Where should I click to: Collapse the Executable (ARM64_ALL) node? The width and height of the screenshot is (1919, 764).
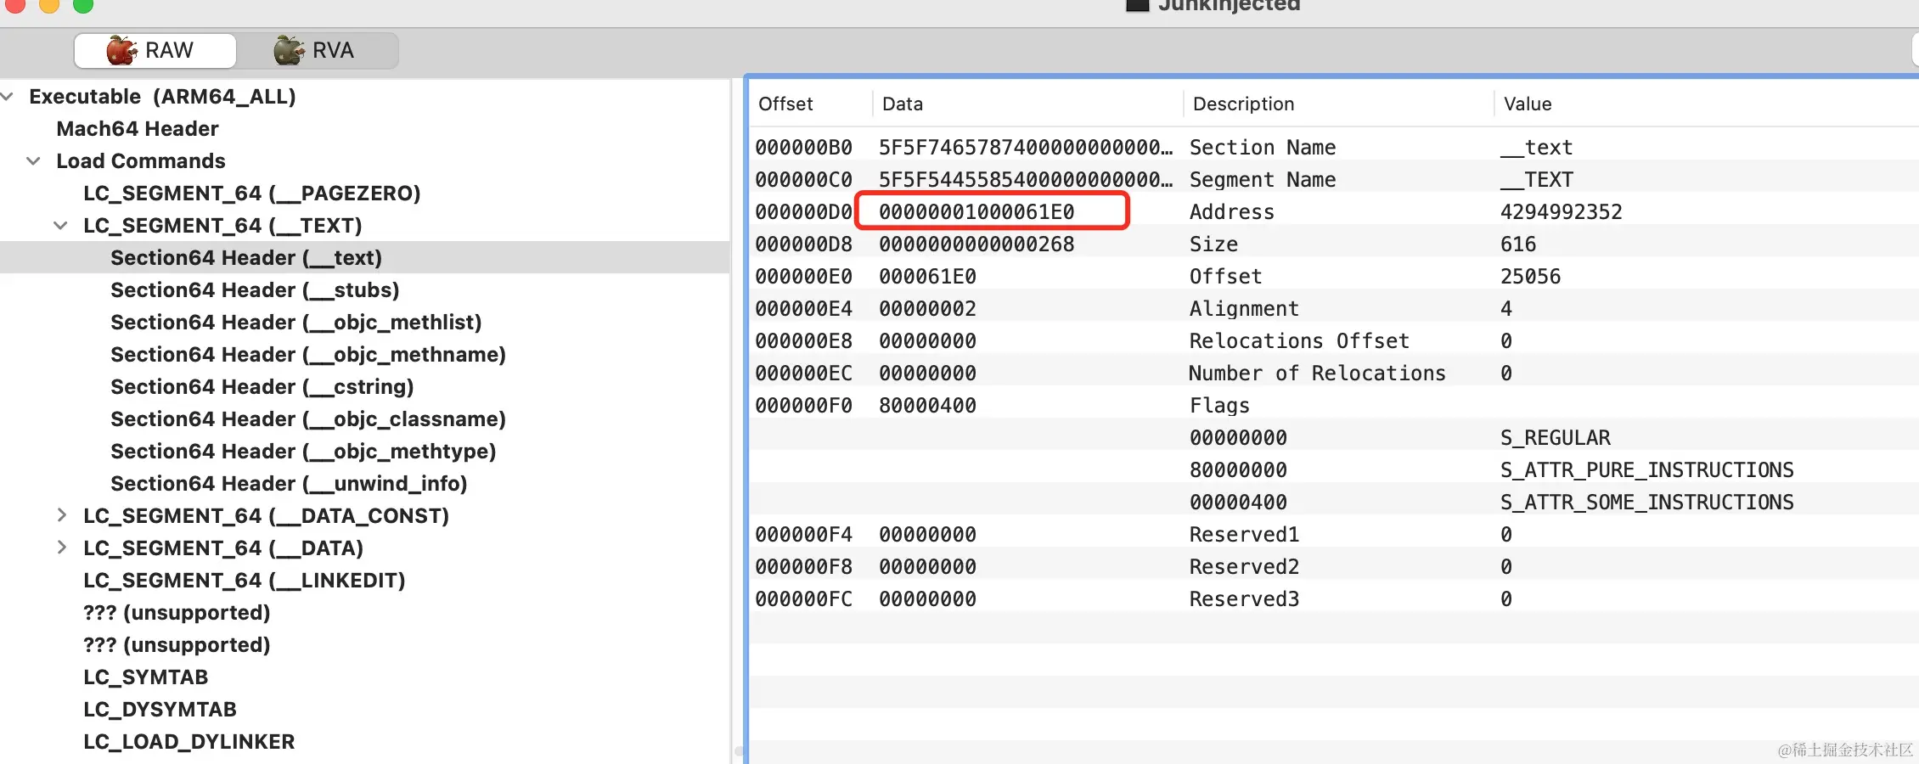(x=8, y=97)
